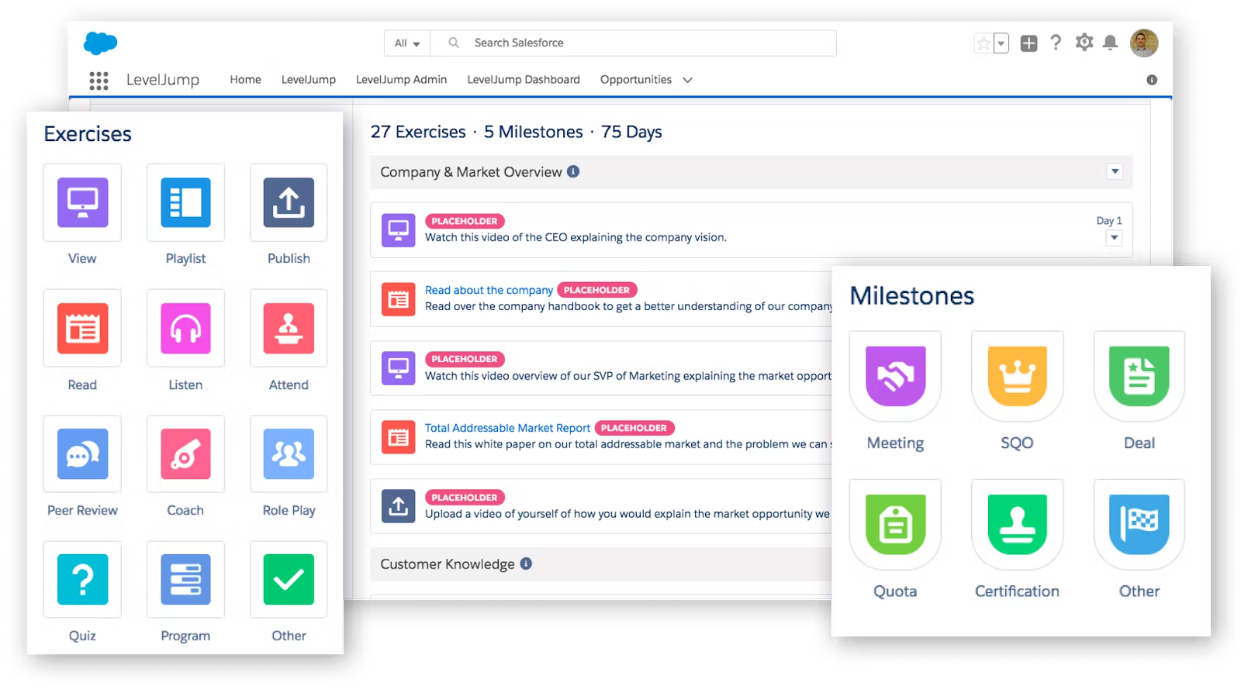Open the global actions plus icon
Screen dimensions: 1241x686
tap(1028, 43)
